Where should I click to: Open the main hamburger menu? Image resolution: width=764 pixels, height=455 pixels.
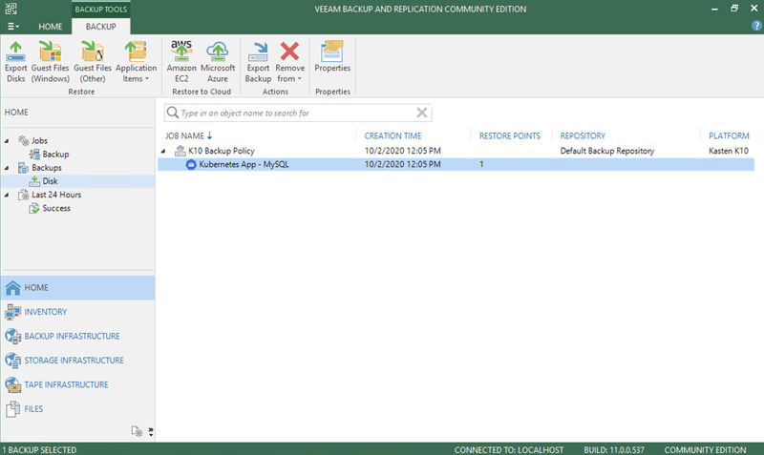[x=12, y=27]
